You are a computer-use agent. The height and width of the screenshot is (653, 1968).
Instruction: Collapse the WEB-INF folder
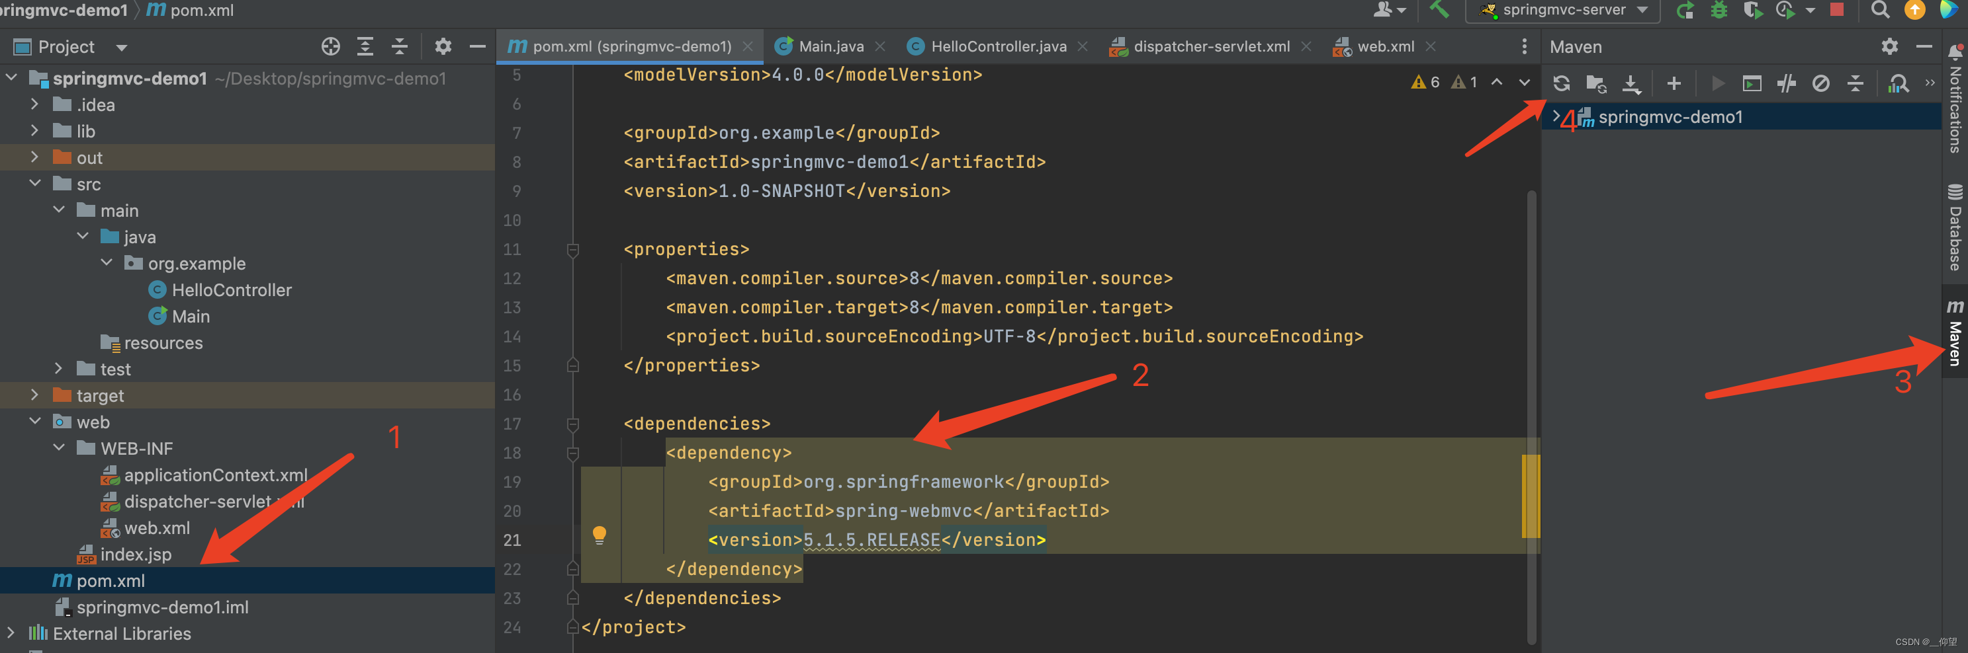click(58, 448)
